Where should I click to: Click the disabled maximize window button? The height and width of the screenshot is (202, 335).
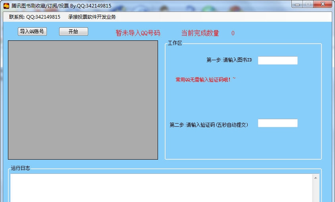308,4
